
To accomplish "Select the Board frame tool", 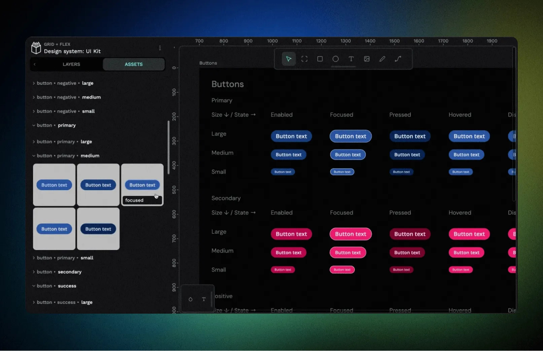I will click(x=304, y=59).
